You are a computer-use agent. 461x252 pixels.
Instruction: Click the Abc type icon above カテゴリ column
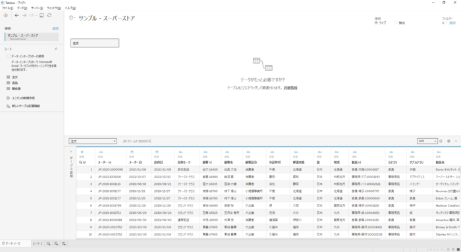(x=391, y=152)
